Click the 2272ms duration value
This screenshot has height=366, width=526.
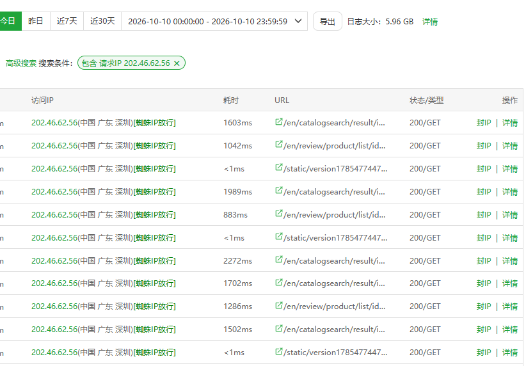(x=237, y=260)
